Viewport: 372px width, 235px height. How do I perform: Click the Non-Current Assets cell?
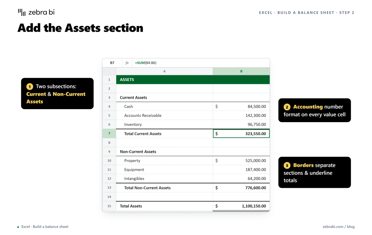coord(164,152)
